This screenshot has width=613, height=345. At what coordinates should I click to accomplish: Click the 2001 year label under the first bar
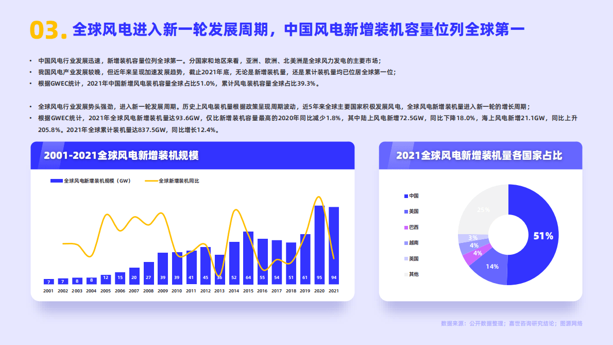pos(47,291)
